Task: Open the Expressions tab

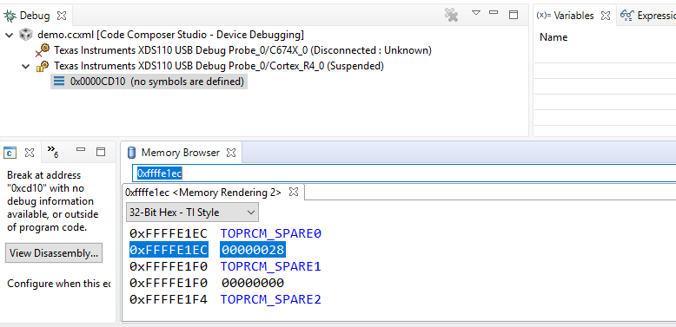Action: tap(647, 16)
